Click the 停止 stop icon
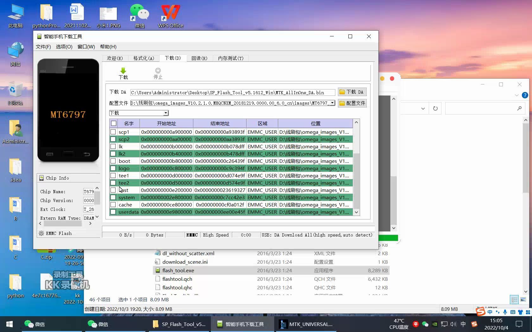The width and height of the screenshot is (532, 332). click(158, 71)
